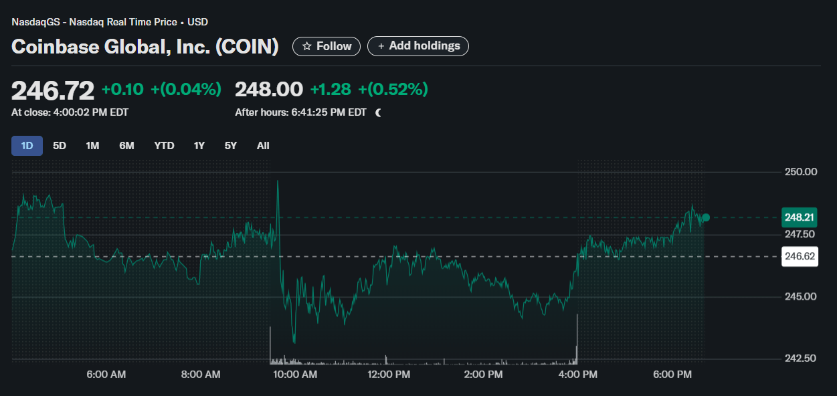Click the 4:00 PM time axis label

click(578, 375)
